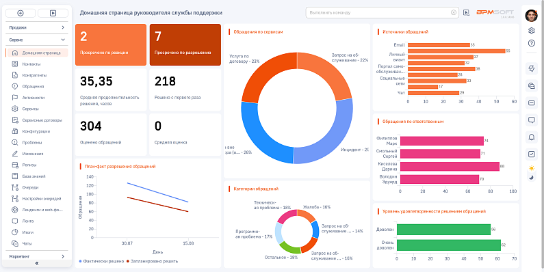The height and width of the screenshot is (272, 544).
Task: Open the help question mark icon
Action: tap(531, 43)
